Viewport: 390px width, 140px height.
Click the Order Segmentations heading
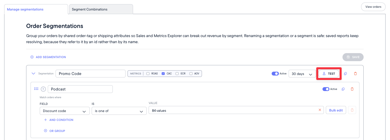tap(55, 26)
